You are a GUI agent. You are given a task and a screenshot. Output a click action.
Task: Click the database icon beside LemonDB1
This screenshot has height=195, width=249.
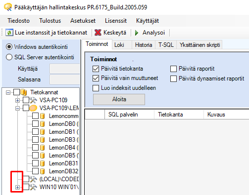point(43,132)
